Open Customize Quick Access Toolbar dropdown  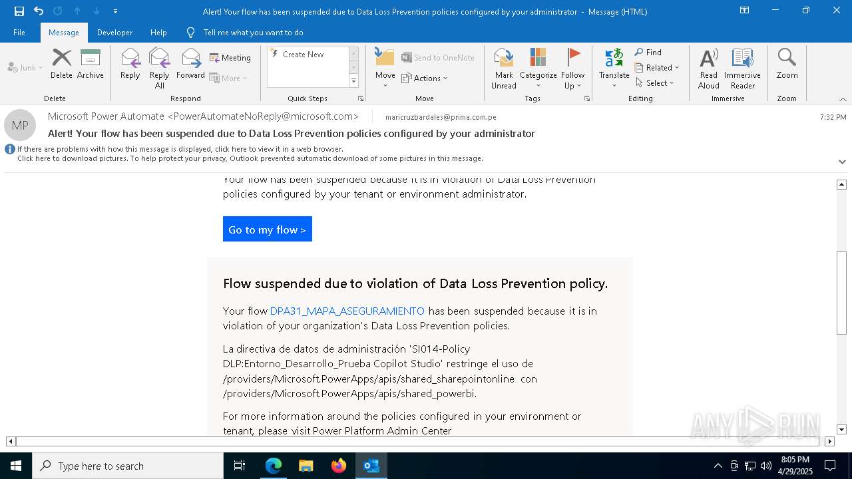[x=115, y=11]
